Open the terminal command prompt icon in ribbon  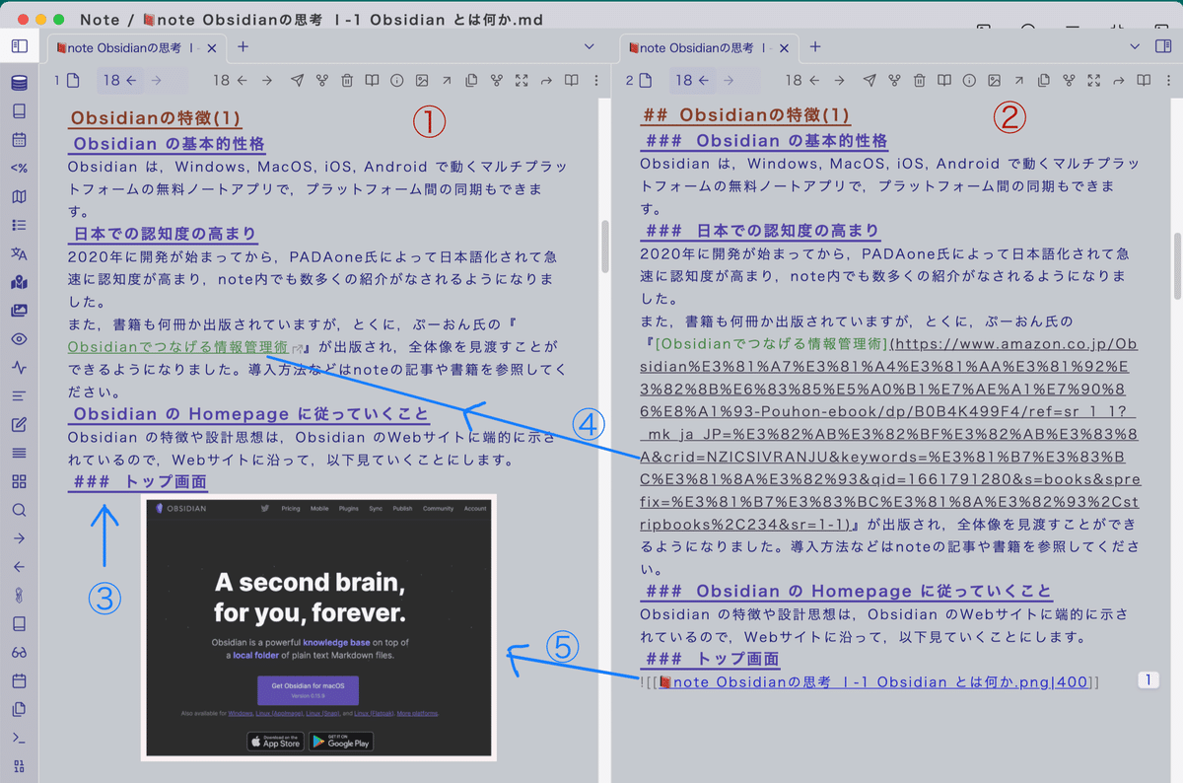(19, 739)
